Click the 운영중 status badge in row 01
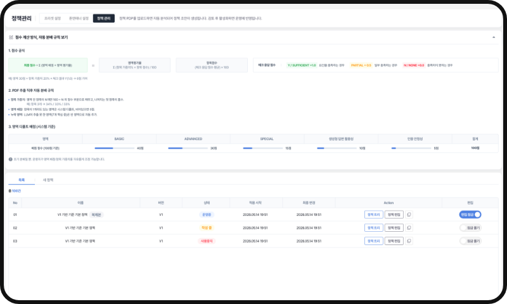The width and height of the screenshot is (507, 304). (207, 215)
